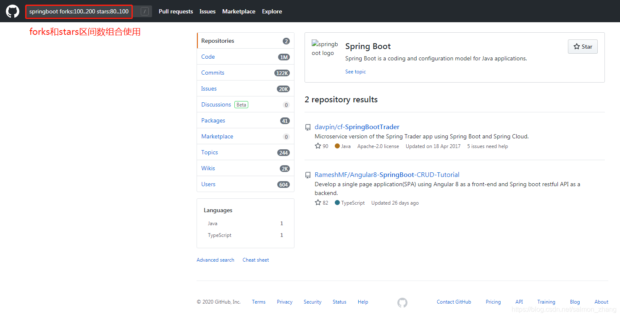Open footer Contact GitHub link

click(x=454, y=302)
